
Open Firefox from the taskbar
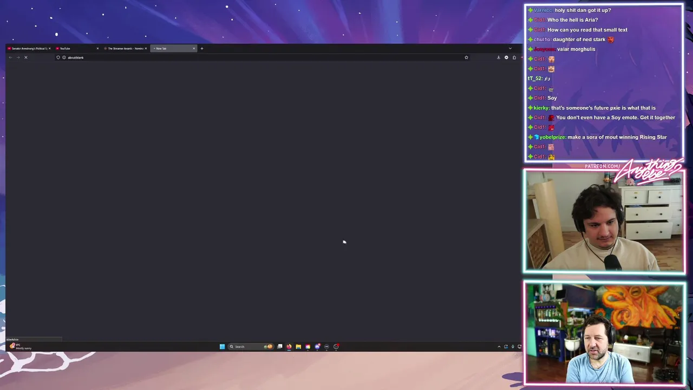click(x=289, y=347)
